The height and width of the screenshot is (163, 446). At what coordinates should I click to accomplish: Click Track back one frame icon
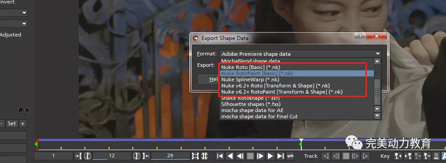336,156
